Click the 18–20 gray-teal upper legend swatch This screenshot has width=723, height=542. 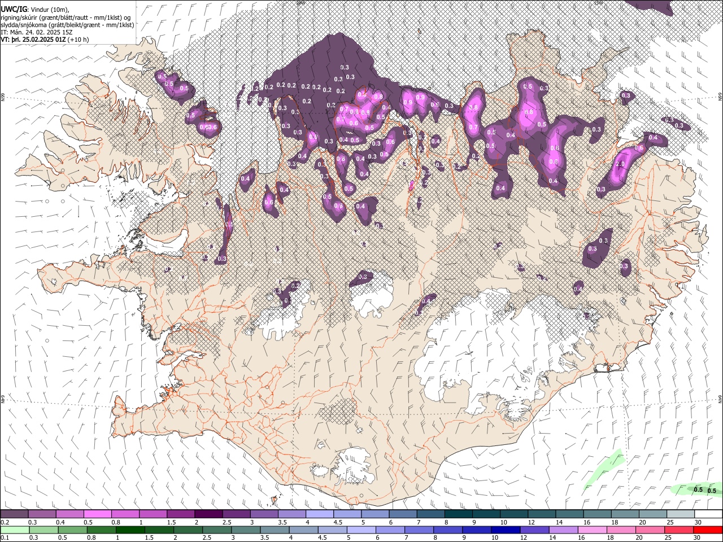click(x=625, y=514)
